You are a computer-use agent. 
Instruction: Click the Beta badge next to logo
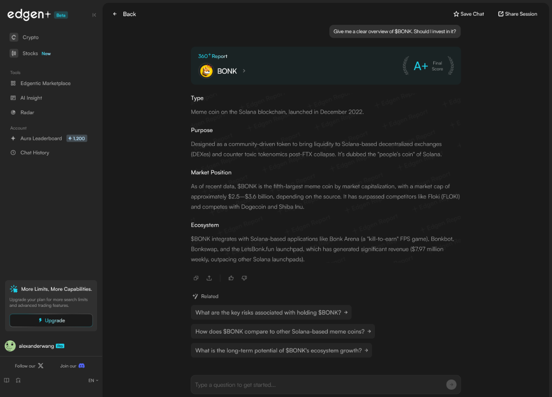click(x=61, y=15)
